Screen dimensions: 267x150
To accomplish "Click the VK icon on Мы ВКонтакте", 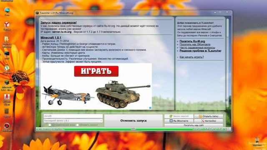I will (171, 121).
